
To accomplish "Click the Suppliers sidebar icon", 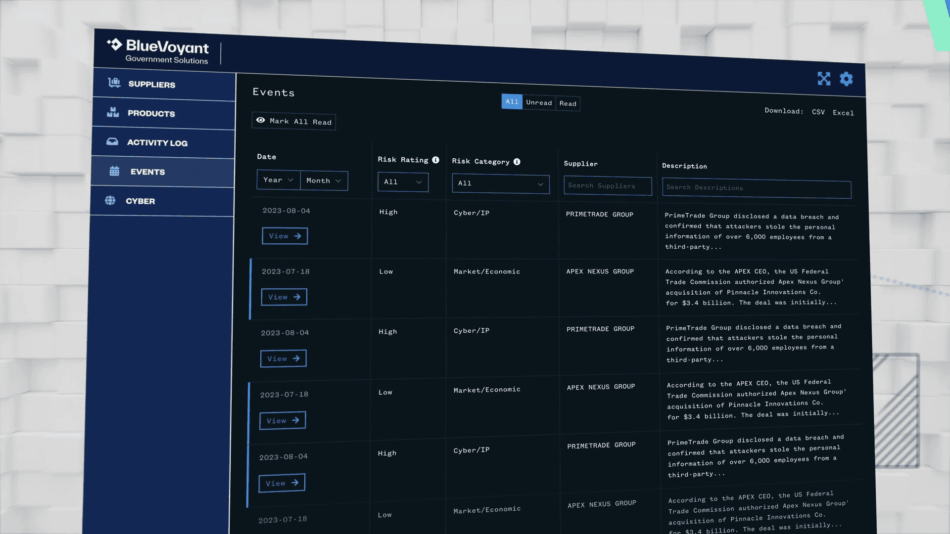I will click(114, 83).
